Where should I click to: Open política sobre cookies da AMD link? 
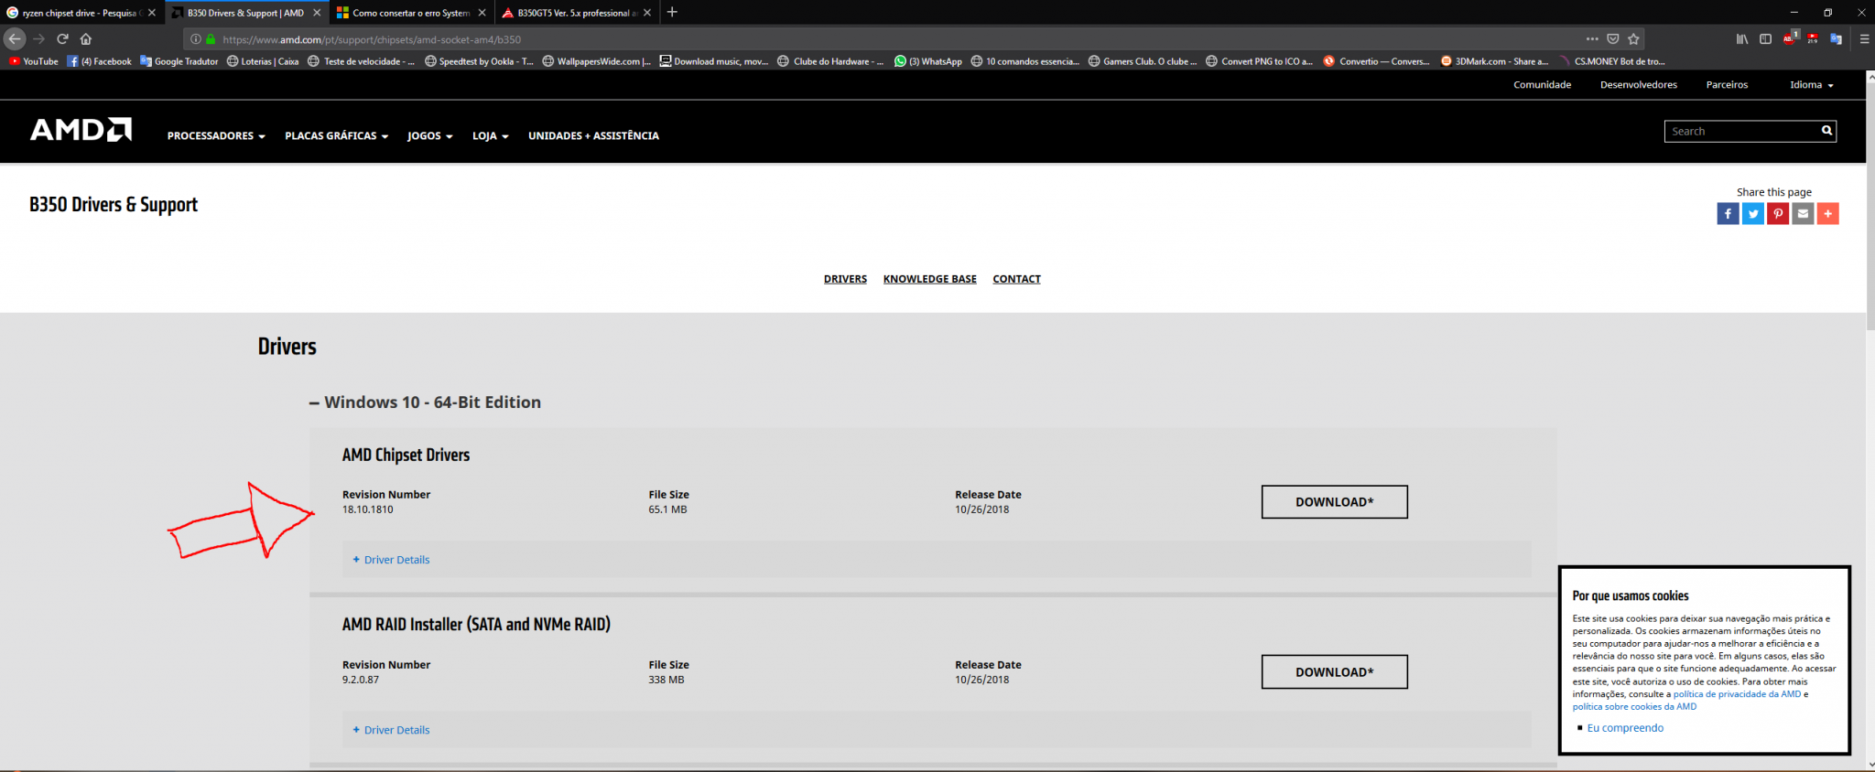click(x=1634, y=707)
